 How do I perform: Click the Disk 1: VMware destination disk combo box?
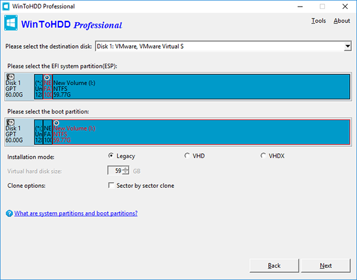pos(223,46)
